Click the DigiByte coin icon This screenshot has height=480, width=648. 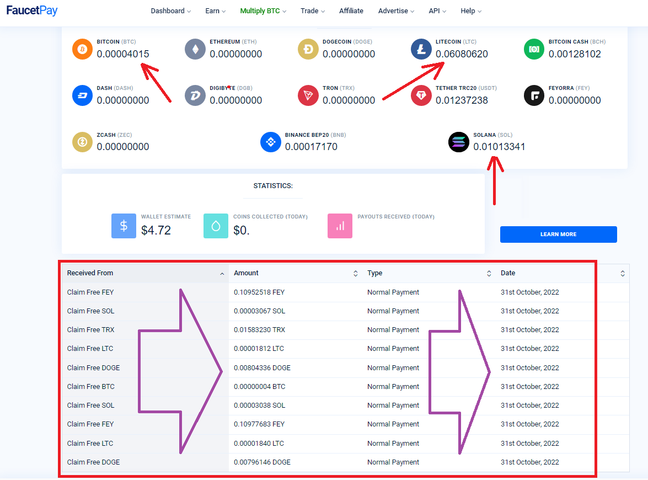[195, 95]
